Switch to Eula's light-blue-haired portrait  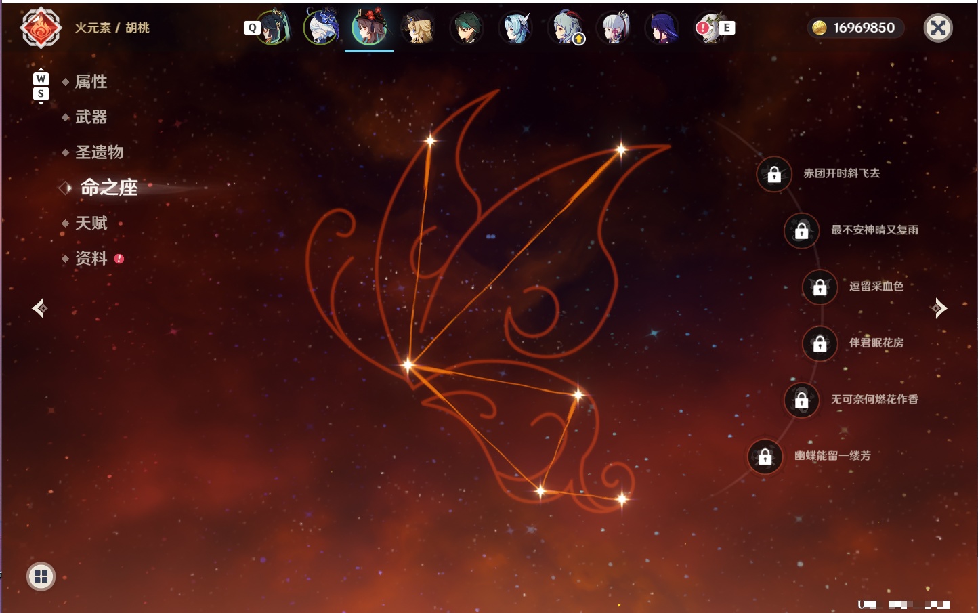click(x=515, y=28)
